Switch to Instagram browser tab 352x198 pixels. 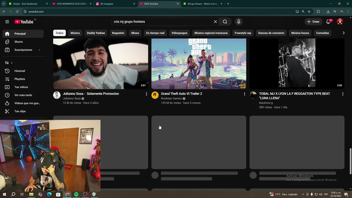(115, 4)
